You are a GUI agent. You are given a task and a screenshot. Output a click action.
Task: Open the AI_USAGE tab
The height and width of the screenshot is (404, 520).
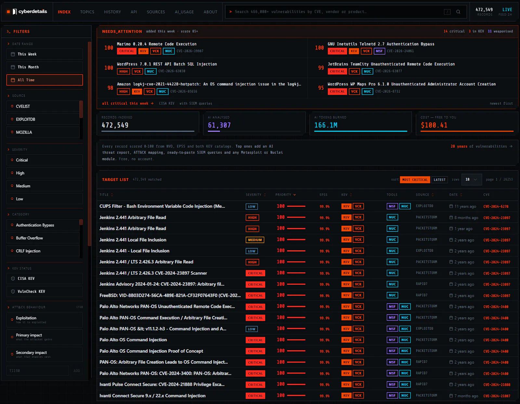point(184,12)
